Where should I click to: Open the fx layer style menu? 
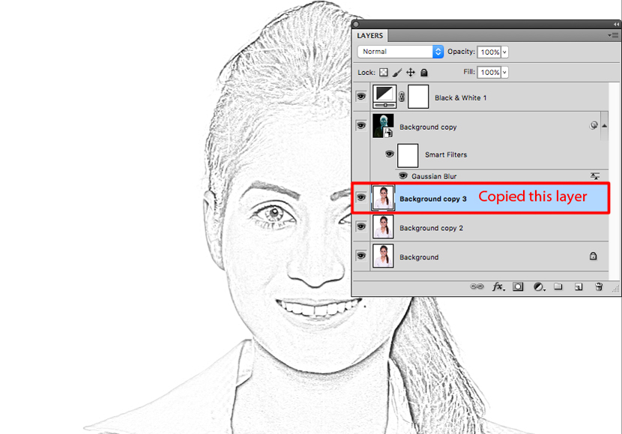tap(498, 286)
